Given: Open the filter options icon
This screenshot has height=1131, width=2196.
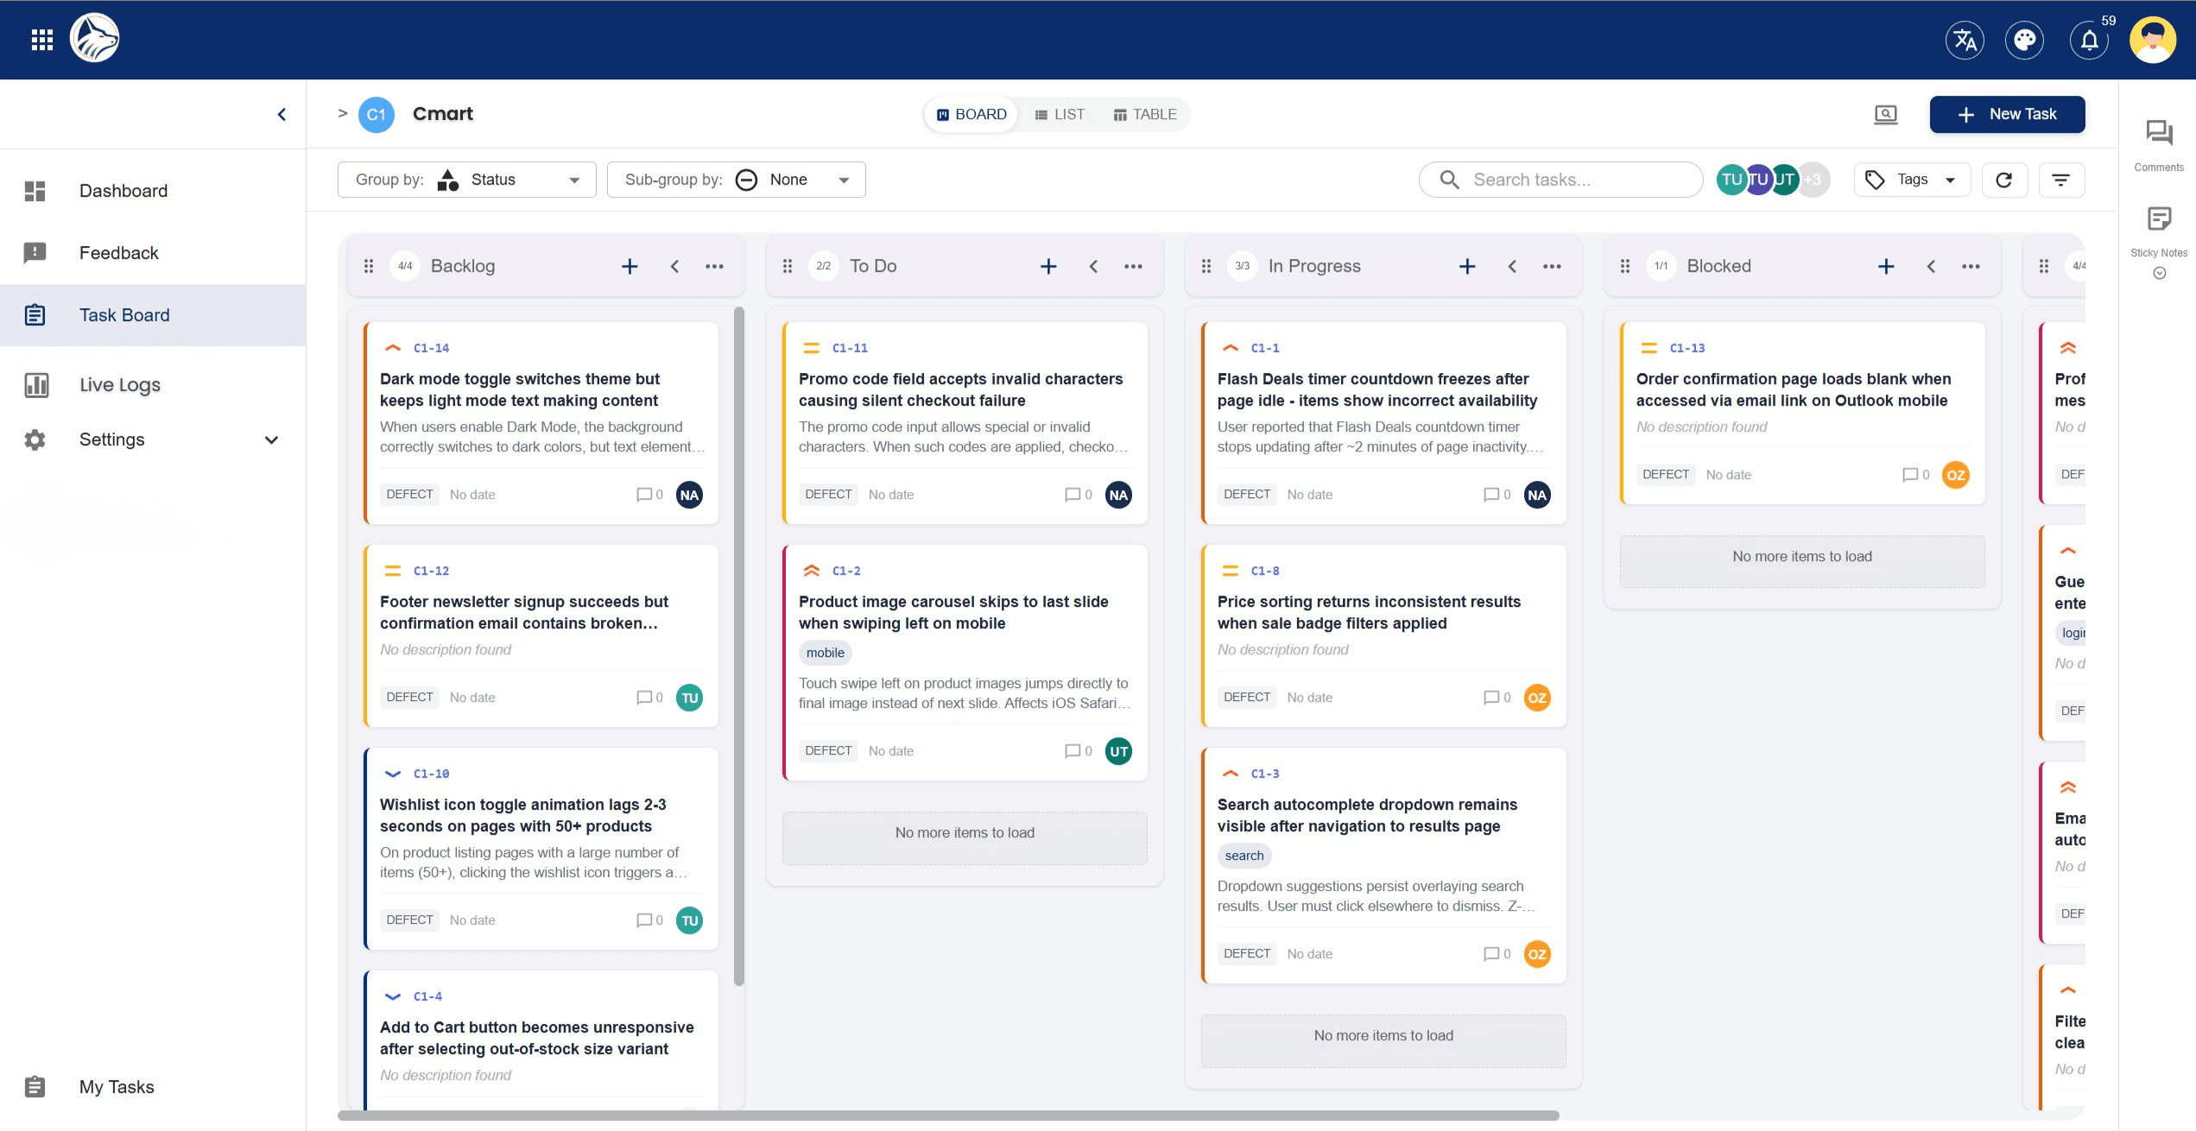Looking at the screenshot, I should point(2060,180).
